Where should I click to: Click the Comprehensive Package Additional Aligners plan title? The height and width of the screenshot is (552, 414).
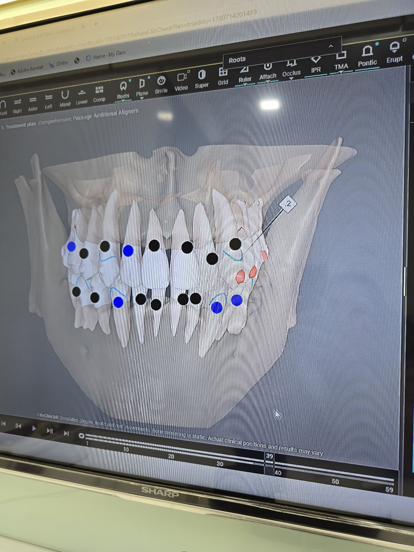click(88, 117)
